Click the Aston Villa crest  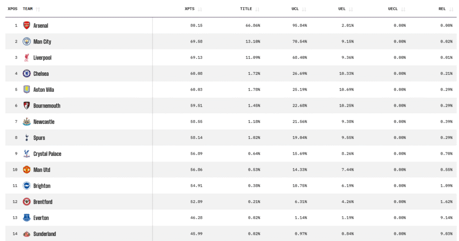[x=27, y=90]
